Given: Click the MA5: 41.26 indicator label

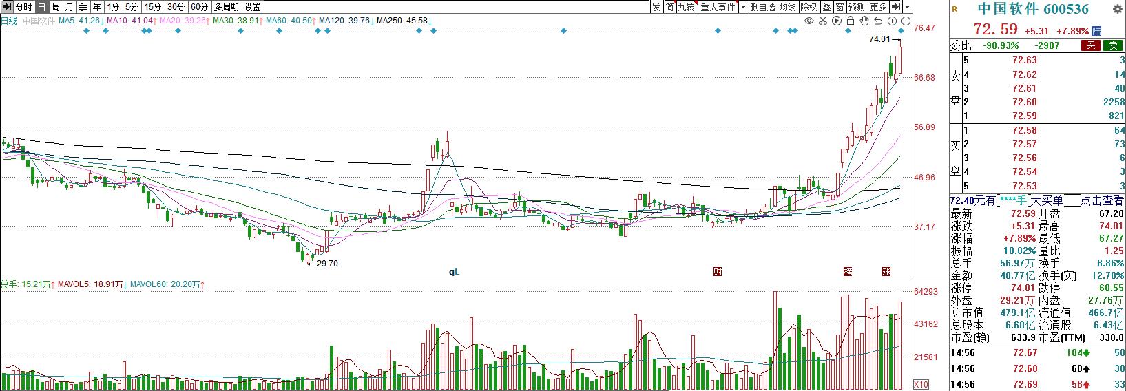Looking at the screenshot, I should point(79,21).
